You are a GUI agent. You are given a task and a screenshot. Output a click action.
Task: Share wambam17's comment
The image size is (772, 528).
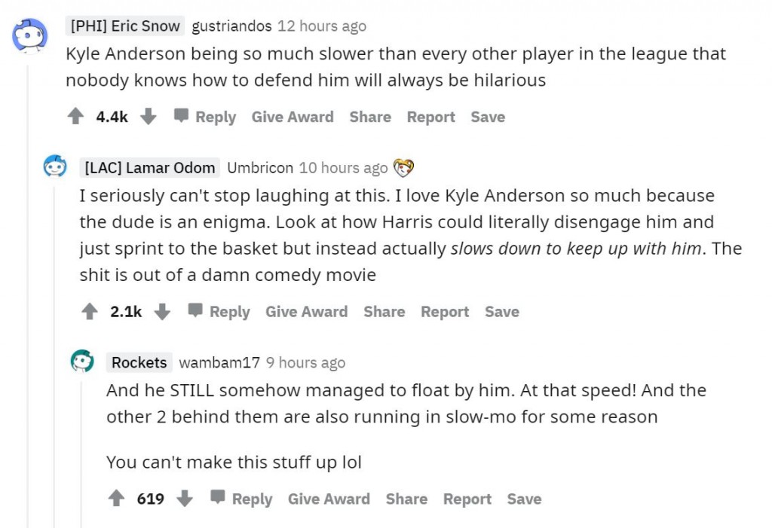[x=406, y=498]
